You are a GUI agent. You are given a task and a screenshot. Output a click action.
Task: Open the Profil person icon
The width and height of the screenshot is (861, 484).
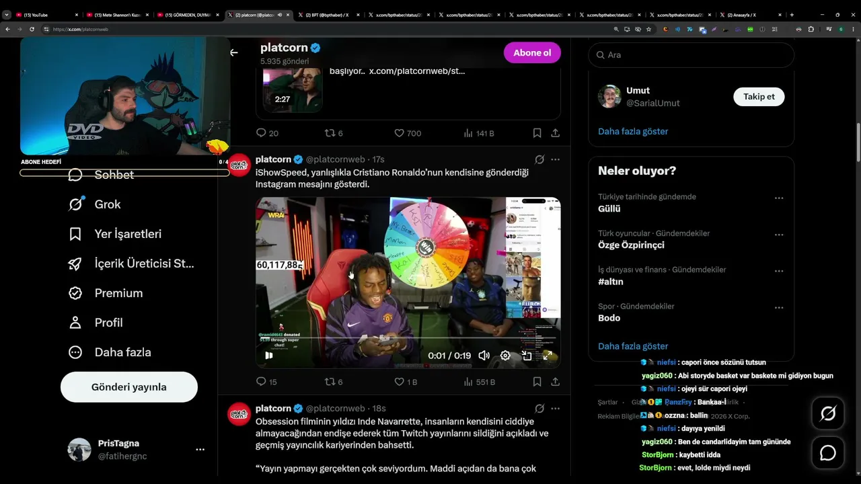(x=75, y=323)
